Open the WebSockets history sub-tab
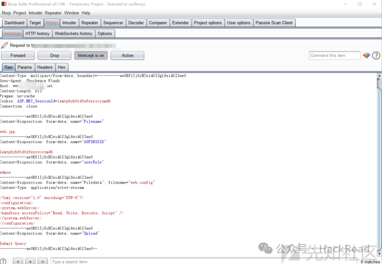This screenshot has width=382, height=264. tap(74, 34)
